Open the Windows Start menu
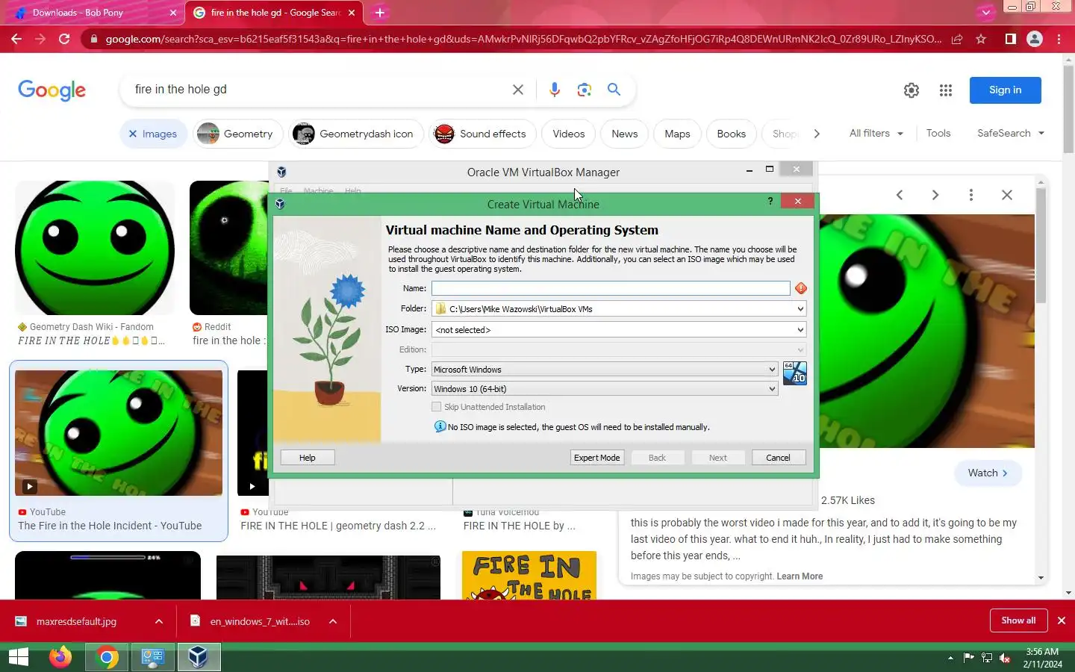The height and width of the screenshot is (672, 1075). 18,657
